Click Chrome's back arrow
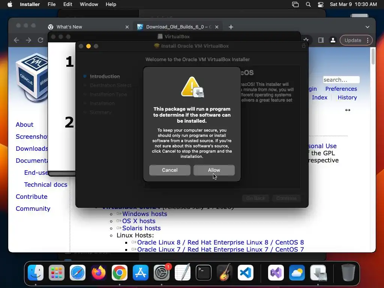 [x=16, y=40]
